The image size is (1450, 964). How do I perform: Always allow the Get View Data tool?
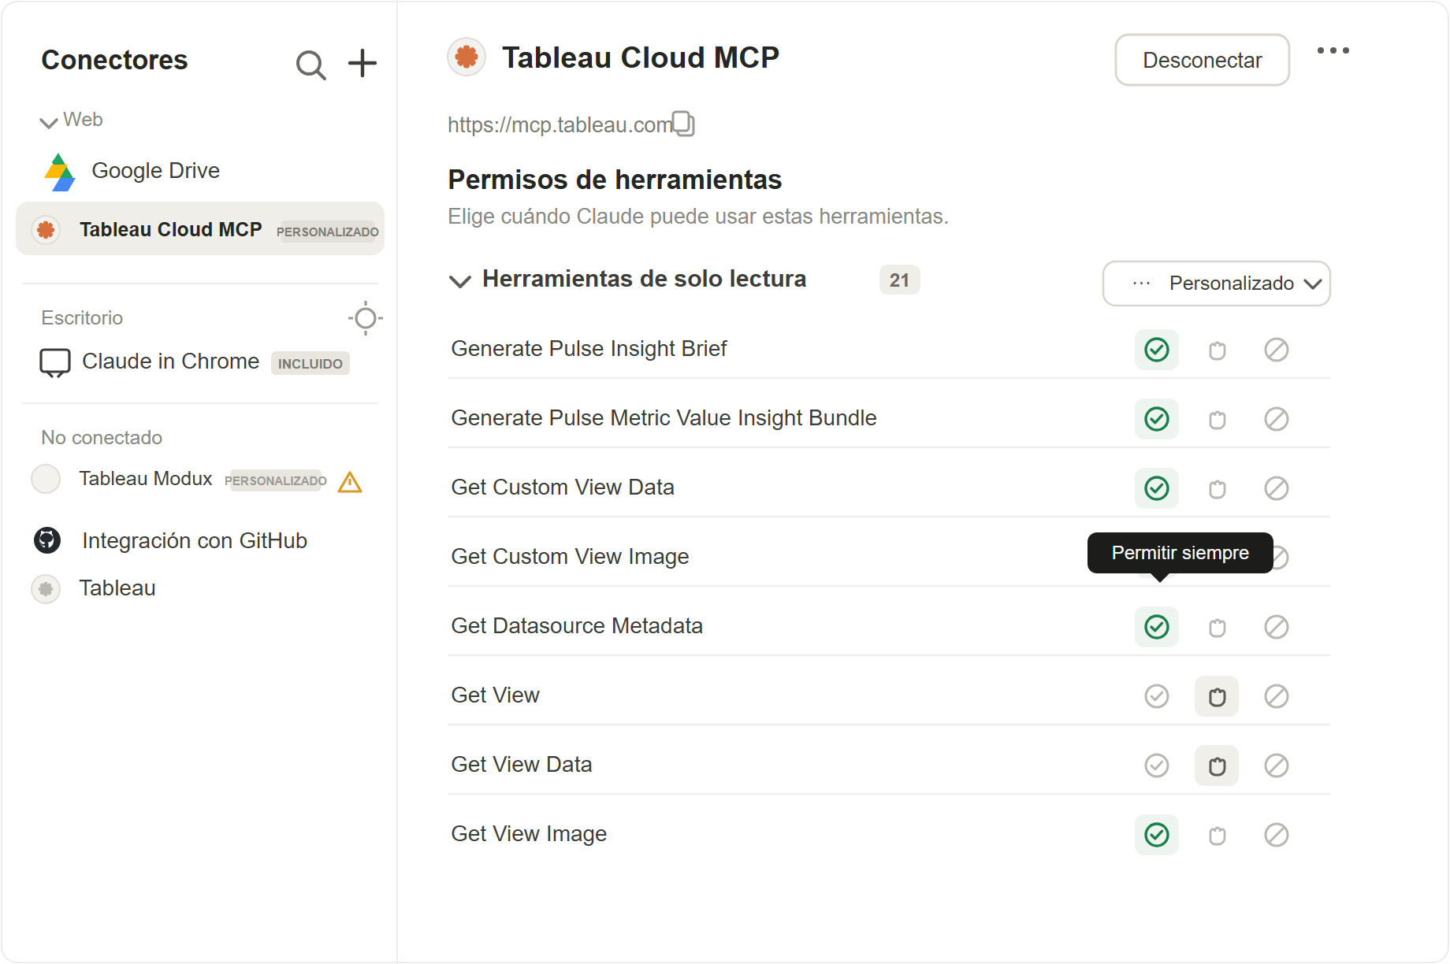1157,766
